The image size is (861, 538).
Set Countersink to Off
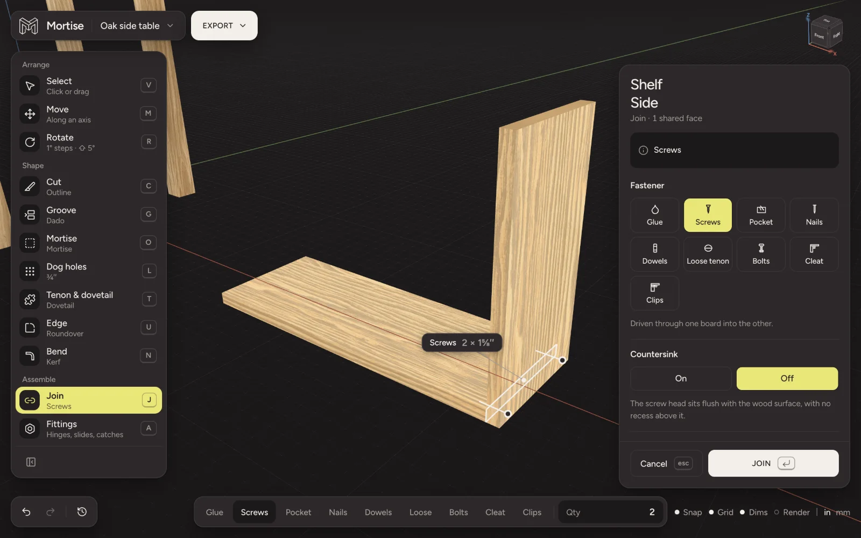[787, 378]
